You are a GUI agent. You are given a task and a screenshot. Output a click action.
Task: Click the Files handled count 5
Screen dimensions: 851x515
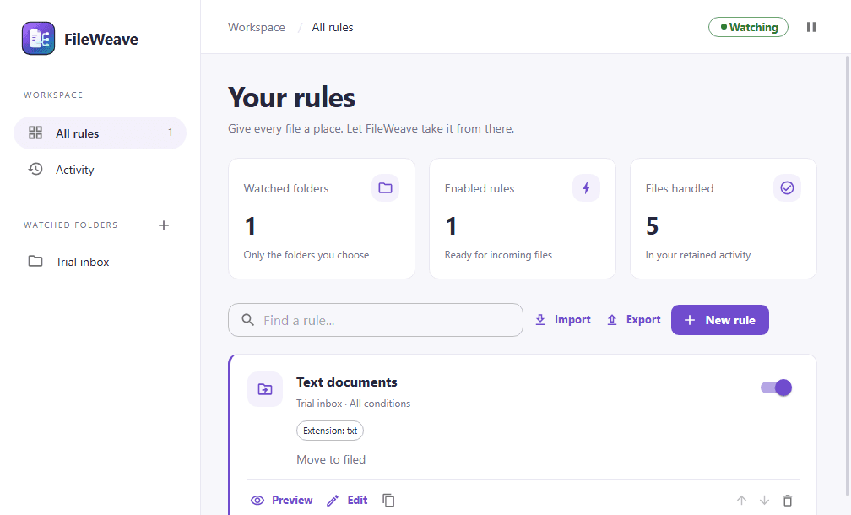point(652,225)
